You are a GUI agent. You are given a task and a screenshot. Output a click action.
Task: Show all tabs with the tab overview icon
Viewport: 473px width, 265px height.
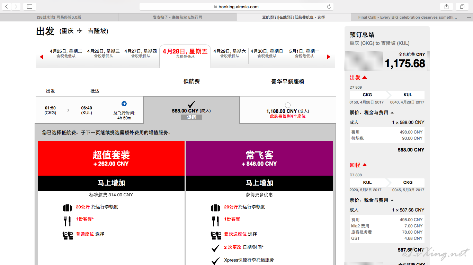click(462, 7)
